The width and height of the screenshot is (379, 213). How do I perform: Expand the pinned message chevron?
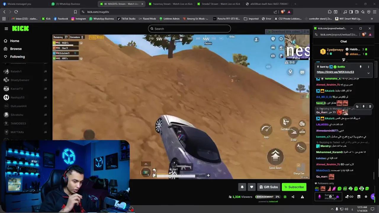click(x=368, y=73)
